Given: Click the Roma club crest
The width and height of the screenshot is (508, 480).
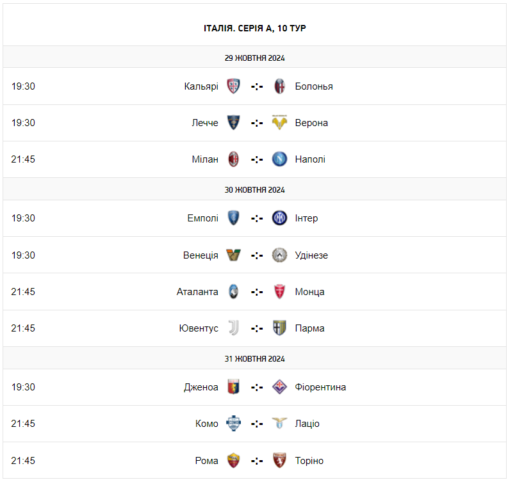Looking at the screenshot, I should tap(234, 461).
